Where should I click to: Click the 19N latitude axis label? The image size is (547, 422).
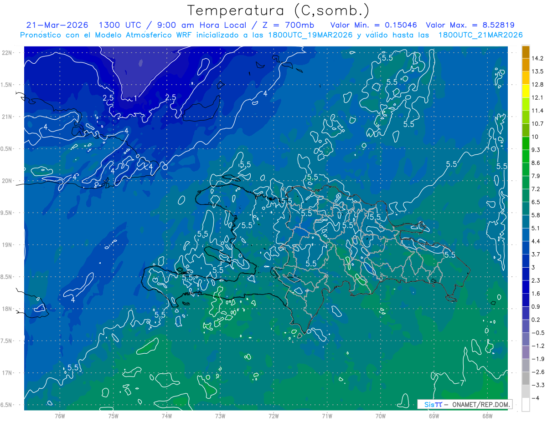(7, 245)
